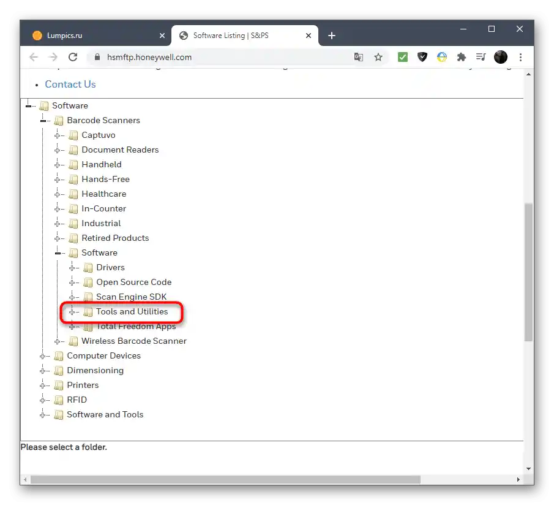Select the Scan Engine SDK label
This screenshot has width=554, height=505.
tap(132, 297)
